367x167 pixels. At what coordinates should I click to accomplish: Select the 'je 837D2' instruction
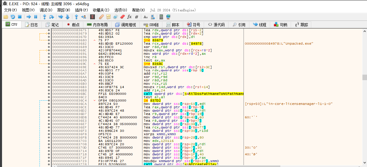pyautogui.click(x=152, y=100)
